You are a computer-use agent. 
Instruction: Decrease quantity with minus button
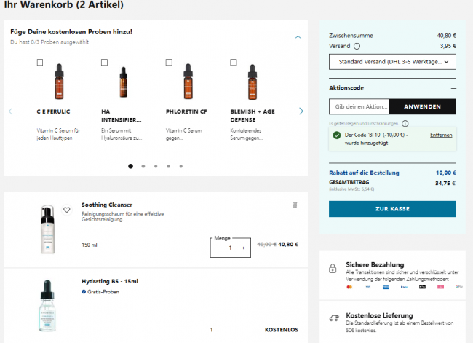click(217, 248)
